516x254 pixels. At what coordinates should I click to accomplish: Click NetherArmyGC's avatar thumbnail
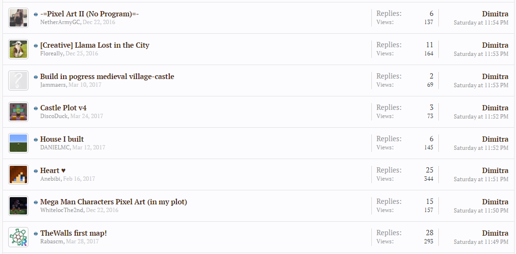click(18, 18)
